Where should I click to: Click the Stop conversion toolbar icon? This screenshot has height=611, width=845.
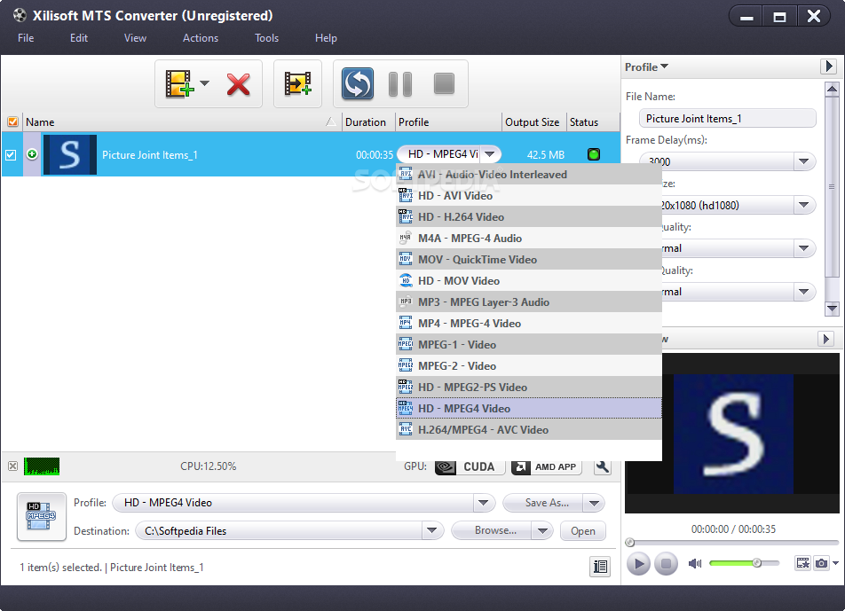click(x=444, y=84)
